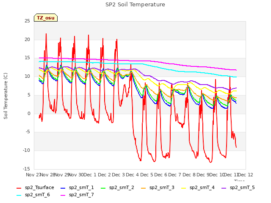Click the yellow sp2_smT_4 legend swatch
The width and height of the screenshot is (271, 203).
tap(184, 188)
